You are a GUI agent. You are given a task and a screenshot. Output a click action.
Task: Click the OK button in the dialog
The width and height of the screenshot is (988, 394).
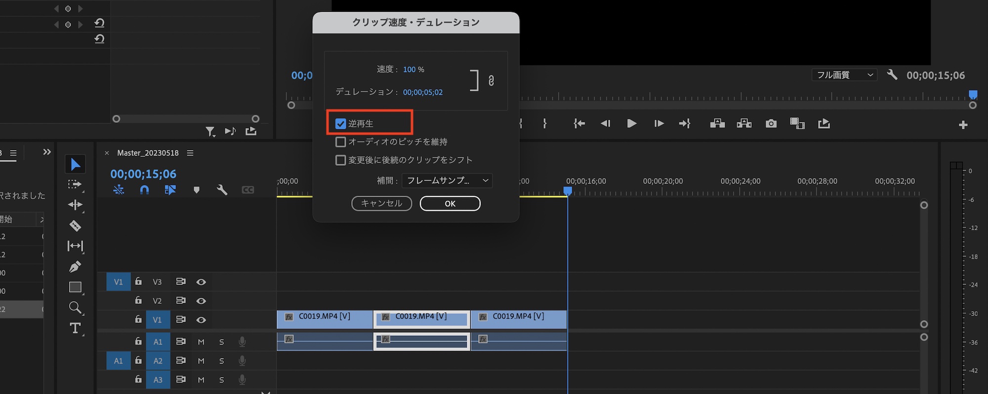tap(450, 204)
